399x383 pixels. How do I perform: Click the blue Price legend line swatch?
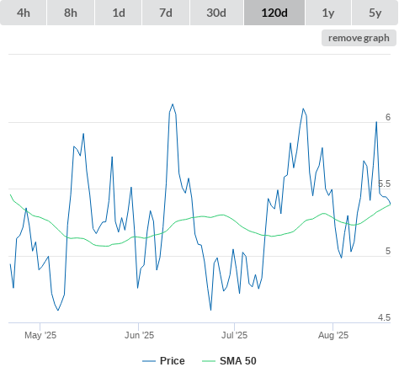[x=149, y=361]
